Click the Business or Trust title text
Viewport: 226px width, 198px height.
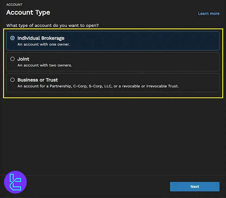click(x=38, y=80)
